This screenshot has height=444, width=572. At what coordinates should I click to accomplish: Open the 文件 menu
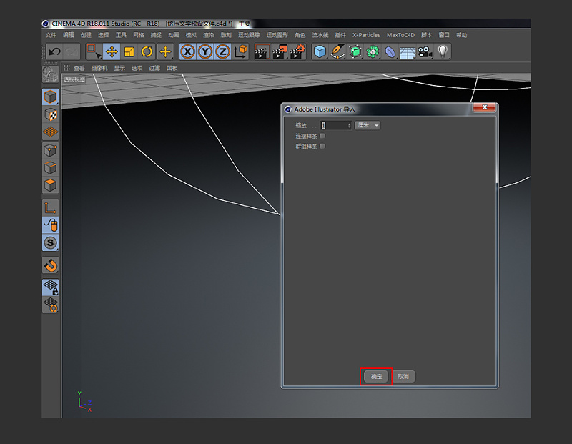click(x=51, y=35)
